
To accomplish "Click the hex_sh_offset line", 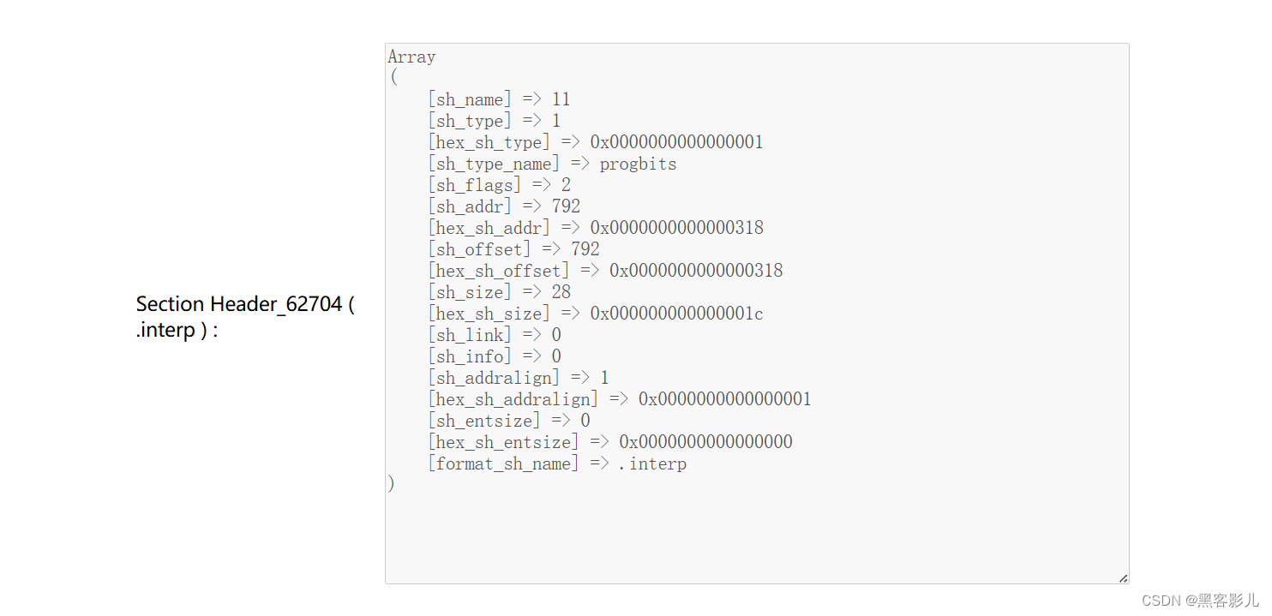I will (605, 272).
